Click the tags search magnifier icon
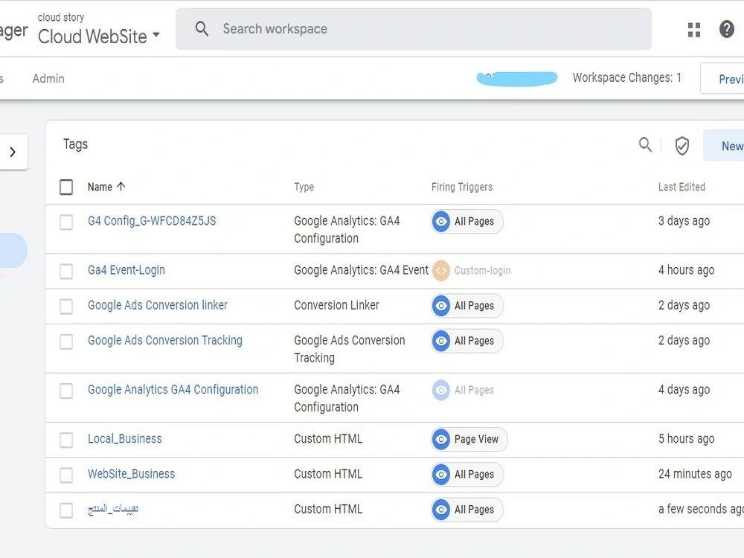This screenshot has width=744, height=558. 645,145
